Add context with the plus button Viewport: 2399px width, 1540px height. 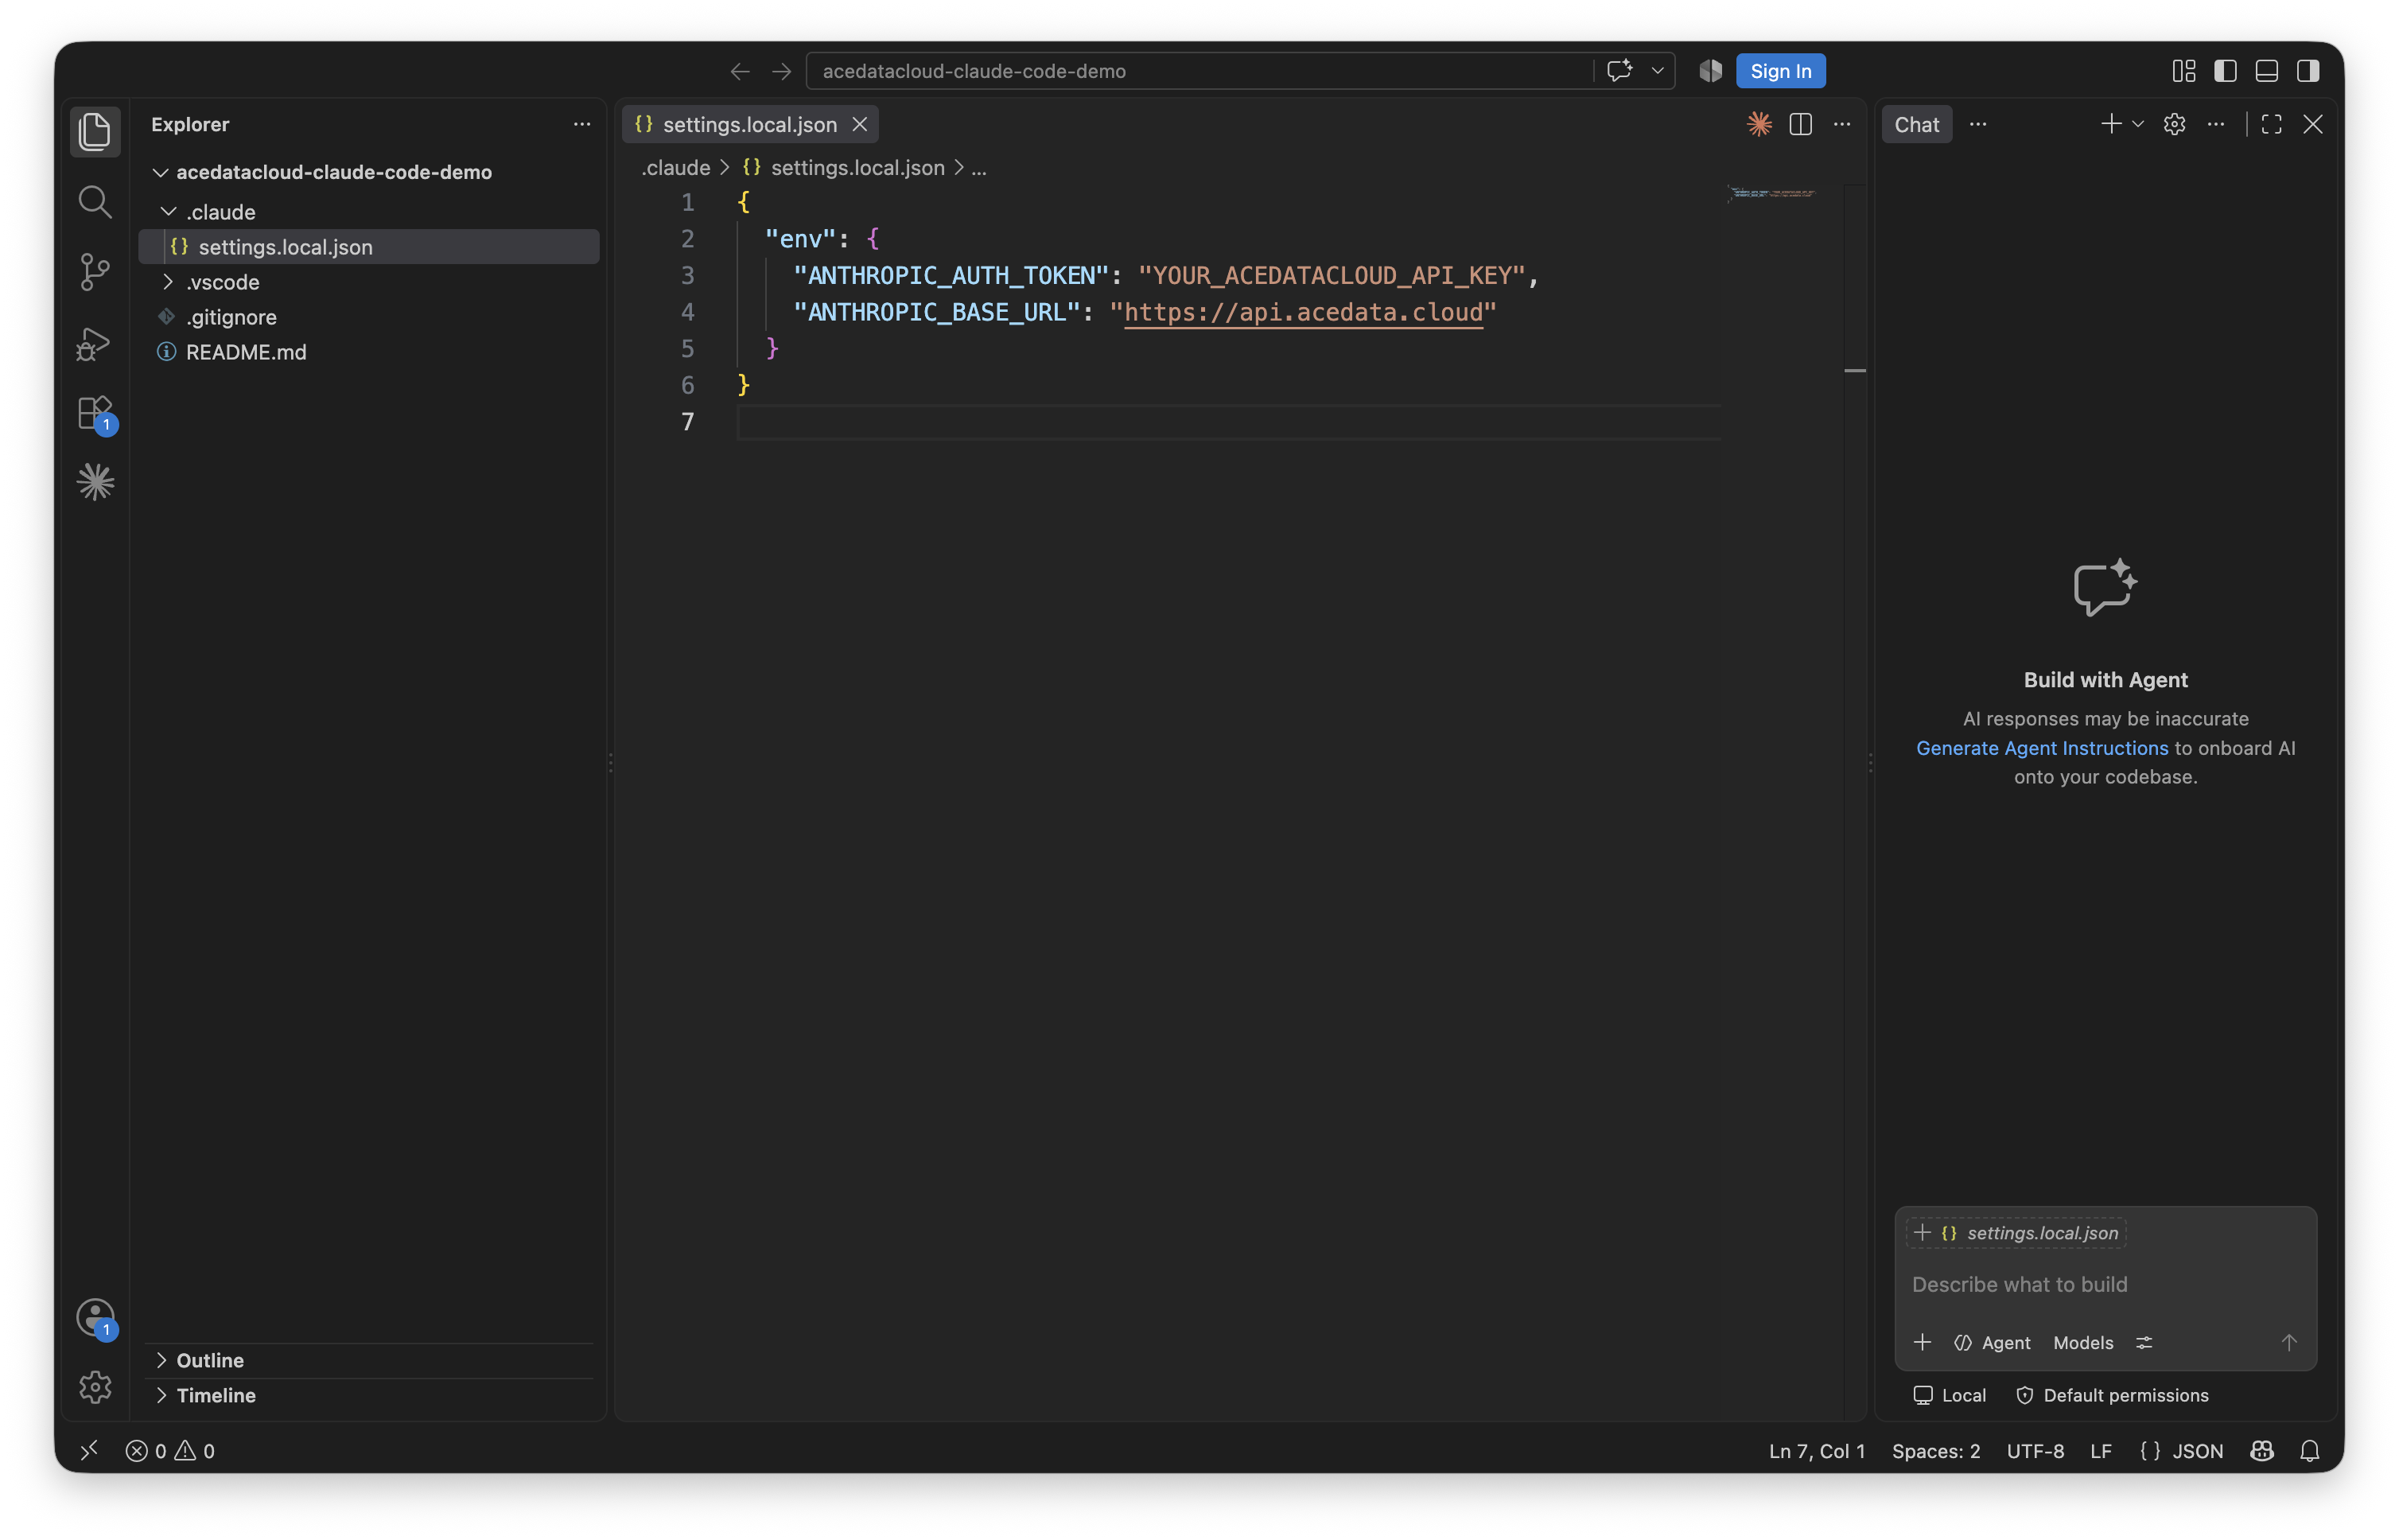coord(1922,1342)
